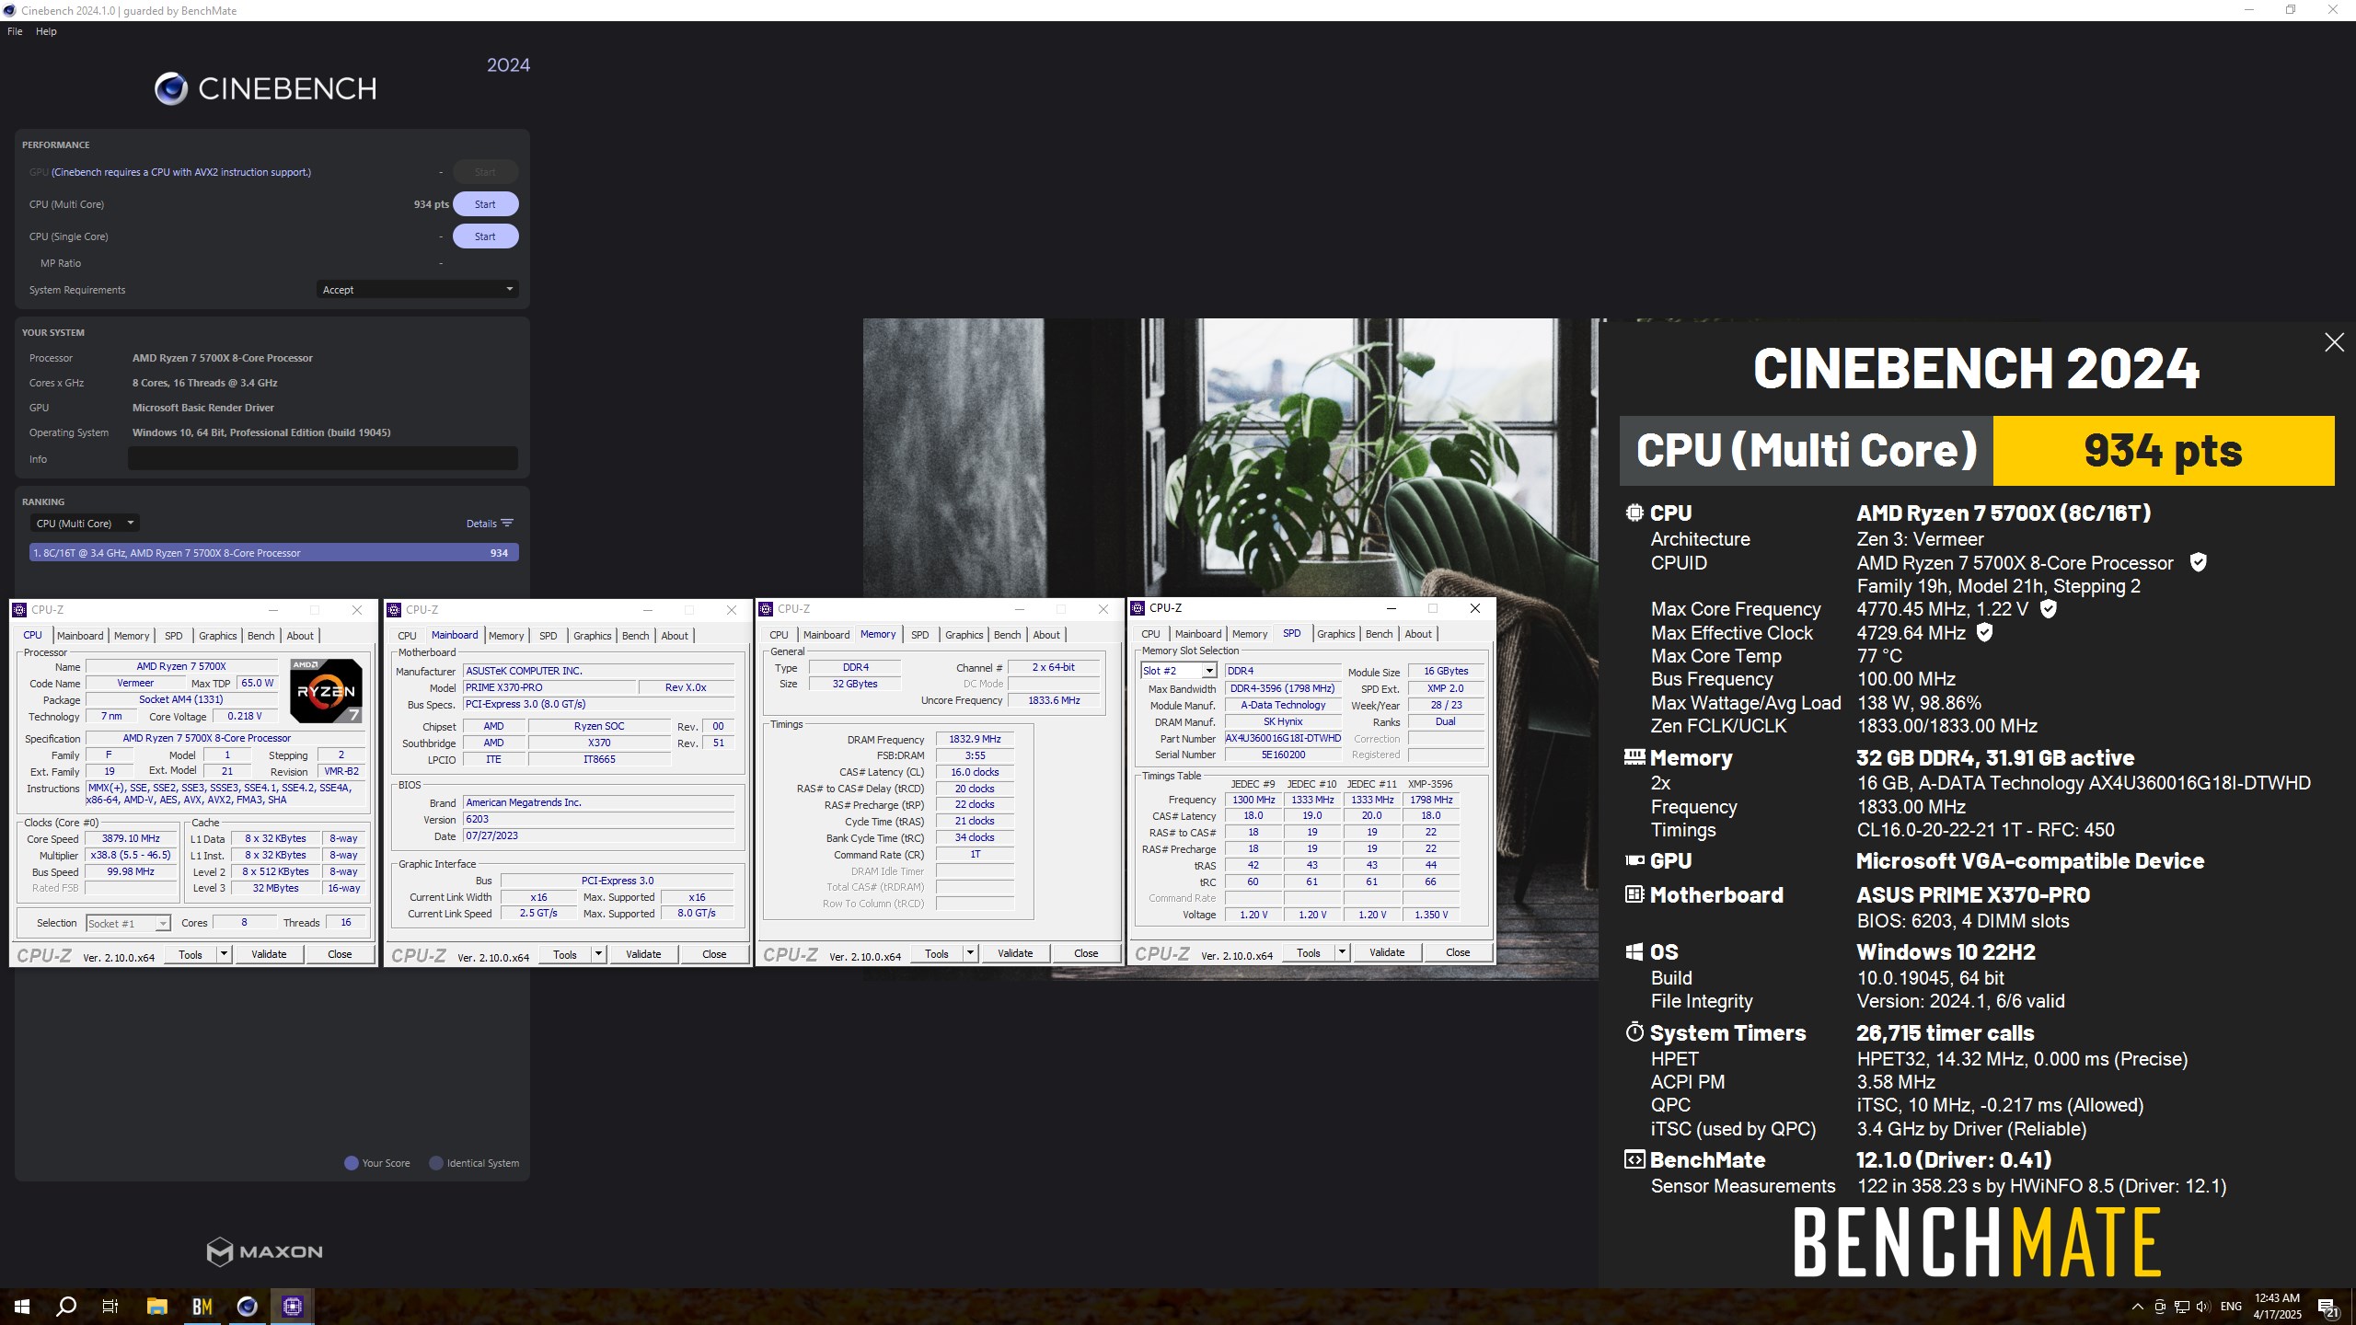This screenshot has height=1325, width=2356.
Task: Open the notification center icon
Action: [2328, 1307]
